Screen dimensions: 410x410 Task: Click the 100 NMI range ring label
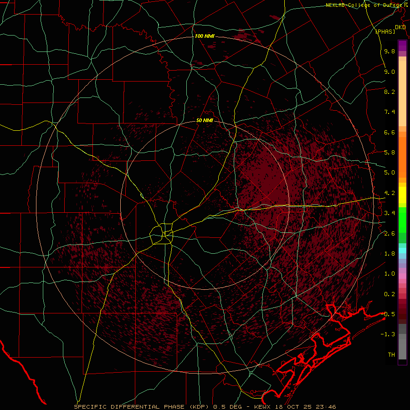click(x=205, y=36)
